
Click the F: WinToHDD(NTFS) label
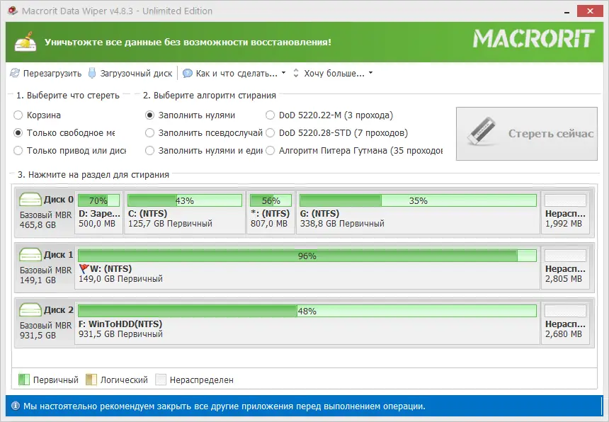(120, 324)
